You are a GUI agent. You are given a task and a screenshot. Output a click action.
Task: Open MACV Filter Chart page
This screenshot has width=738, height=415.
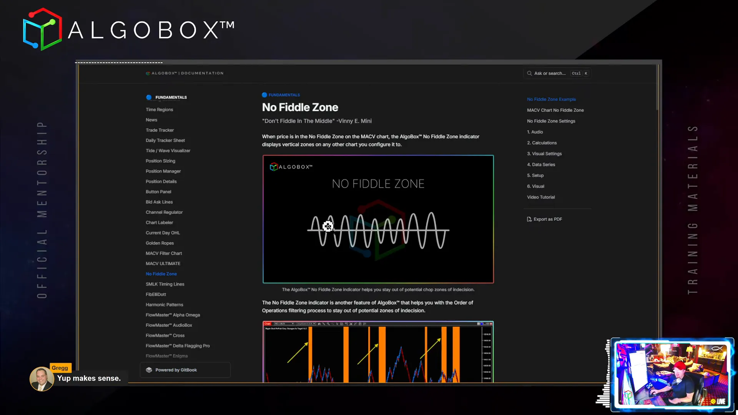click(164, 253)
